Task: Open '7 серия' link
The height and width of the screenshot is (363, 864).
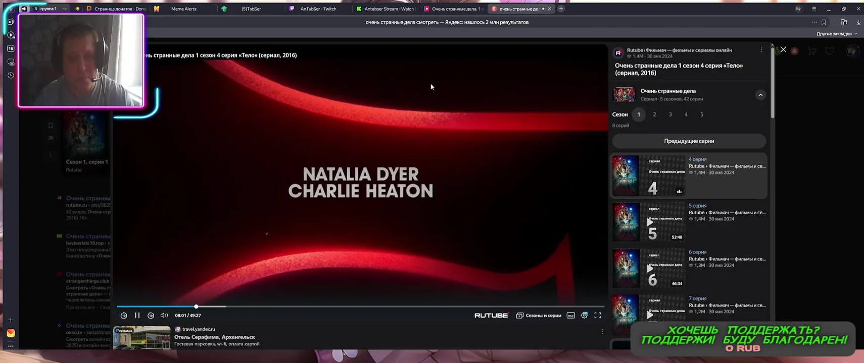Action: pos(697,298)
